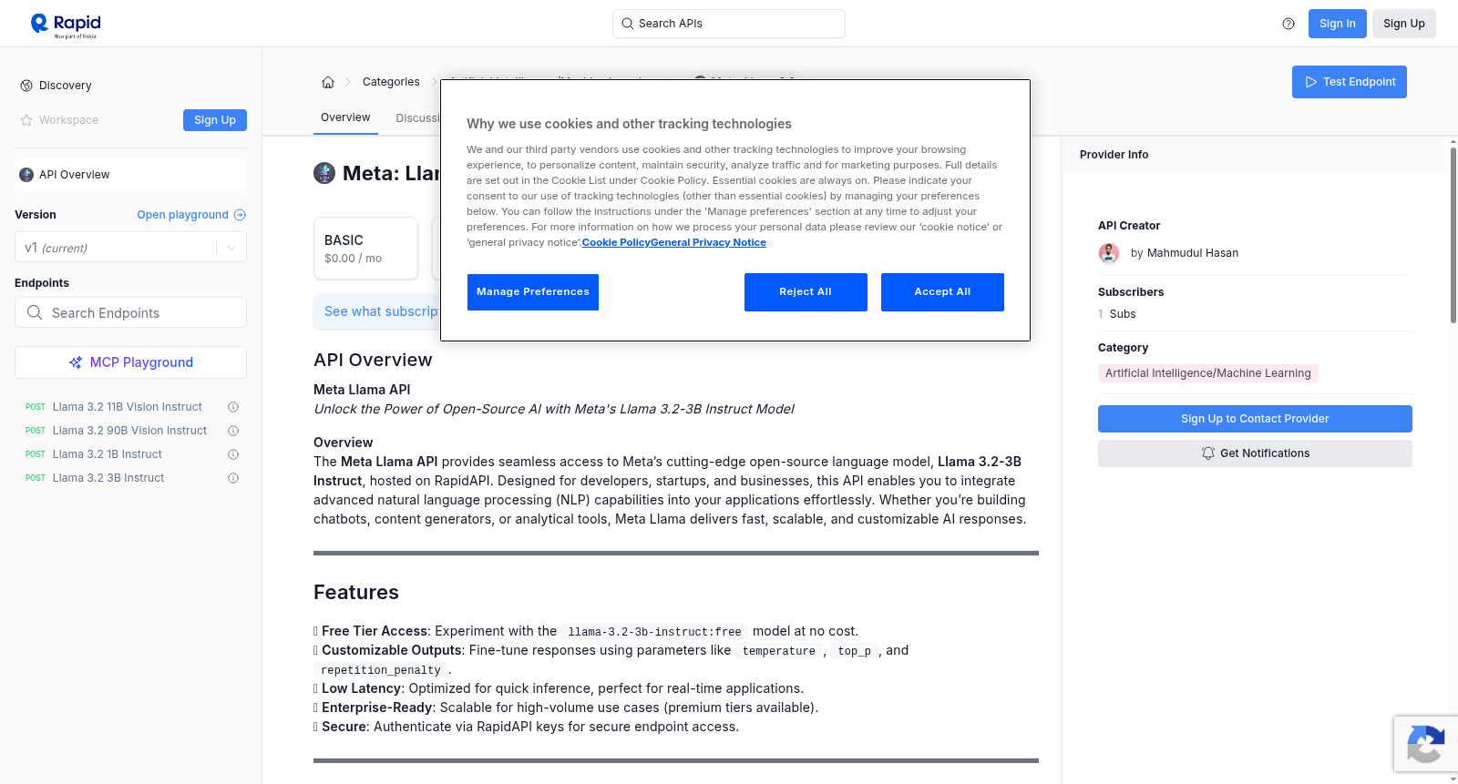Click Mahmudul Hasan's avatar picture

coord(1109,253)
